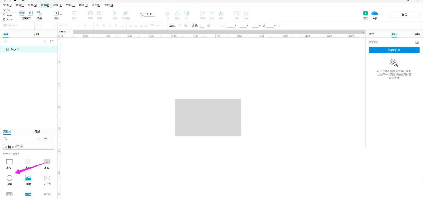Image resolution: width=423 pixels, height=199 pixels.
Task: Select the Connect (连接) tool
Action: coord(39,13)
